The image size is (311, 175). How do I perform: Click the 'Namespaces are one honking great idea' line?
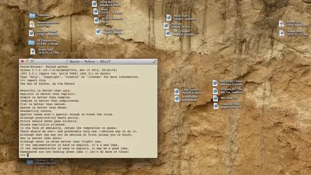(x=74, y=152)
